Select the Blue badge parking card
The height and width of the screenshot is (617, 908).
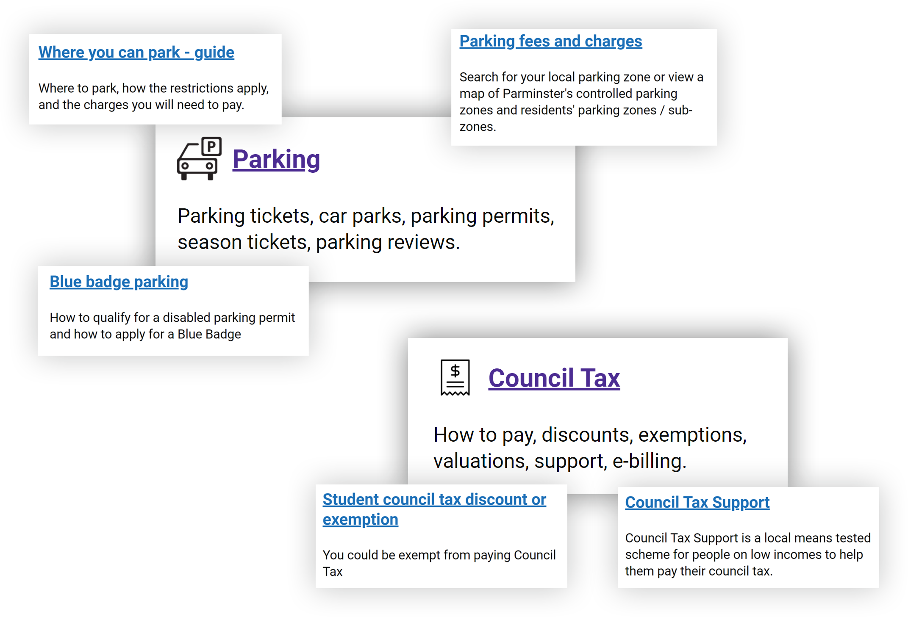tap(173, 311)
